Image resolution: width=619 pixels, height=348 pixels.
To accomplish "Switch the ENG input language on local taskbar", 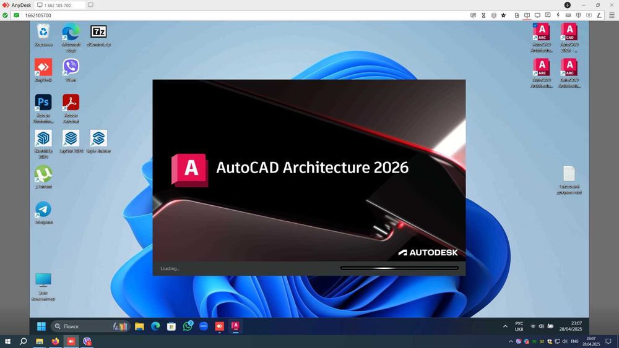I will 575,341.
